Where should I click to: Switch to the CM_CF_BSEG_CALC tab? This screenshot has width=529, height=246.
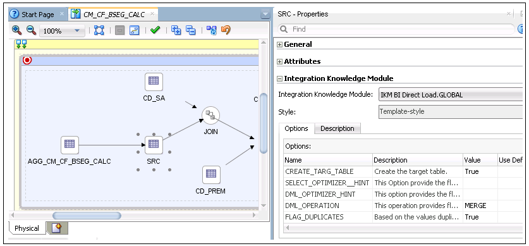coord(114,15)
